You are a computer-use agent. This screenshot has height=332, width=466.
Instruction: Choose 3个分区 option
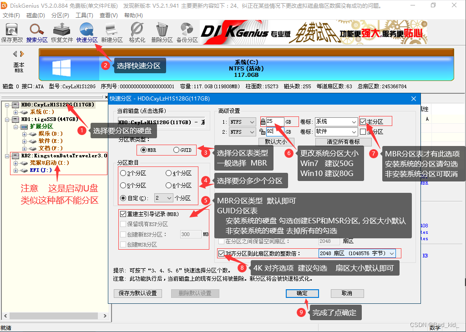(123, 173)
